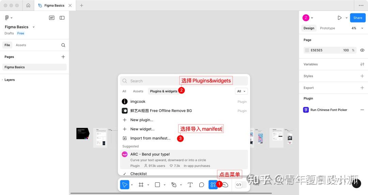Screen dimensions: 368x195
Task: Run the imgcook plugin
Action: (x=184, y=101)
